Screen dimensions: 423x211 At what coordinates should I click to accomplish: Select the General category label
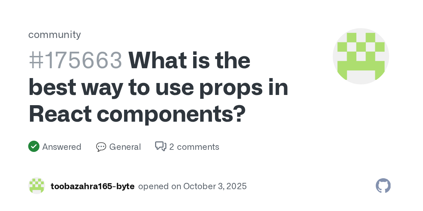click(125, 147)
